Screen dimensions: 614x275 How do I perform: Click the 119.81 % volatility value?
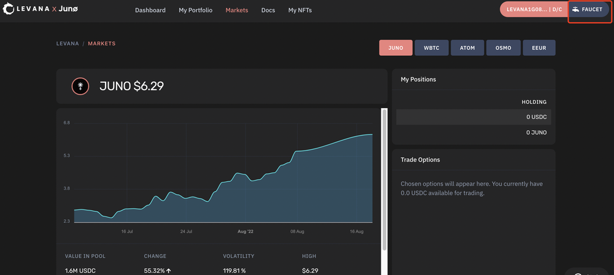(x=234, y=271)
